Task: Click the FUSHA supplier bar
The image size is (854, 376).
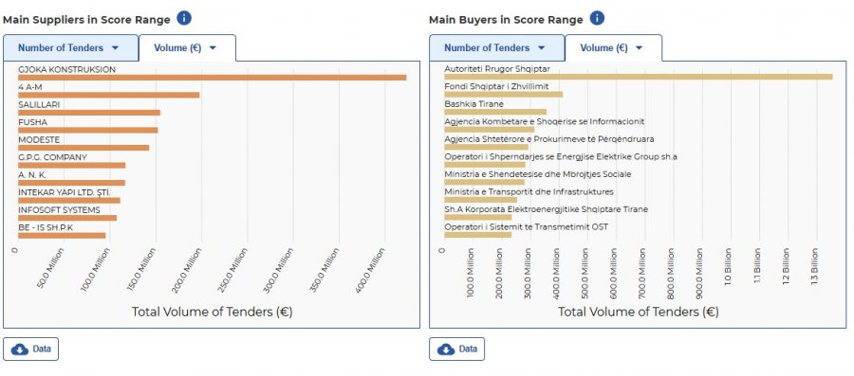Action: (x=87, y=131)
